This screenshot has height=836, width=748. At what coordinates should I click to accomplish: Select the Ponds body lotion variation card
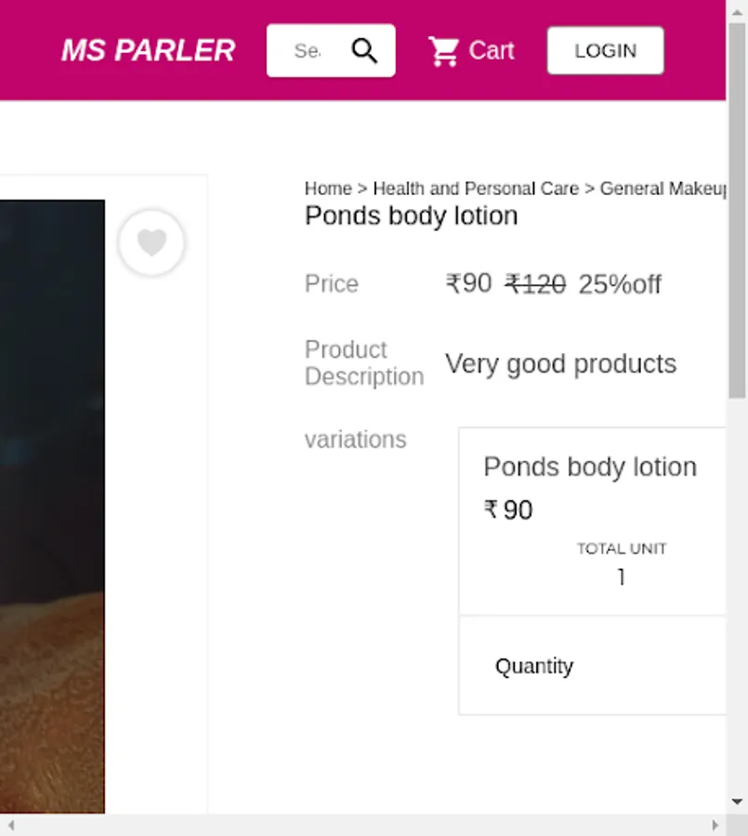click(x=592, y=521)
